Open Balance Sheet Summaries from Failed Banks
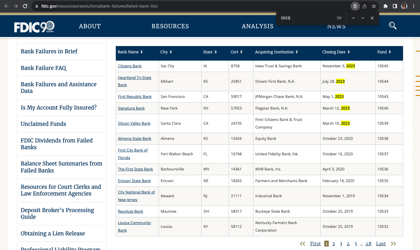 [x=62, y=167]
